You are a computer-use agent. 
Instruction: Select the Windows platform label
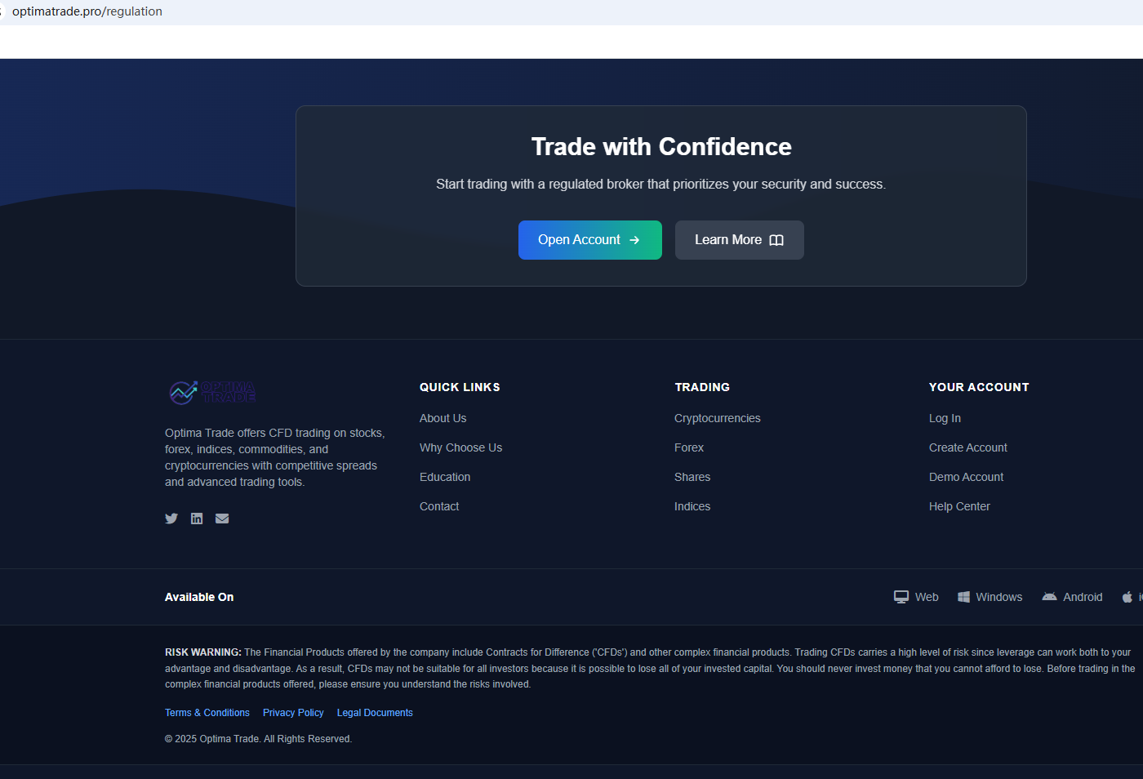[999, 597]
